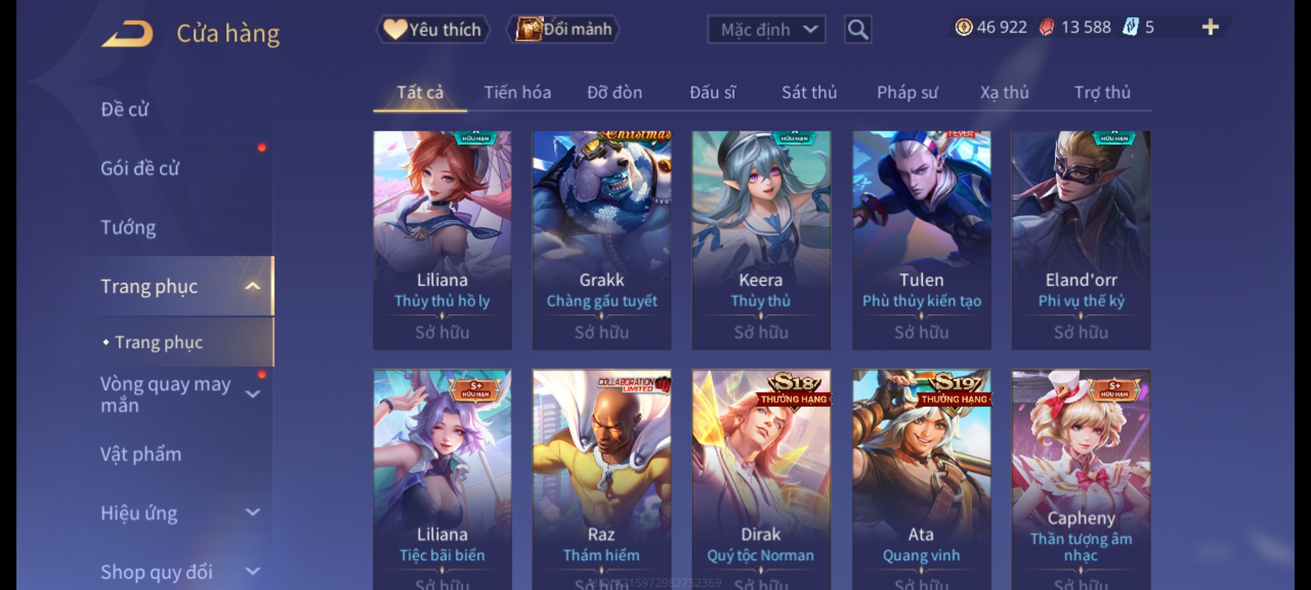Expand the Vòng quay may mắn section
The image size is (1311, 590).
pyautogui.click(x=252, y=394)
